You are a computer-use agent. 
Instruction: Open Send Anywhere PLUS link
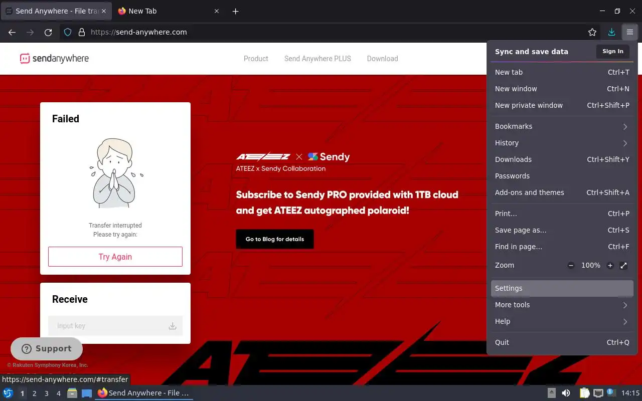tap(317, 59)
